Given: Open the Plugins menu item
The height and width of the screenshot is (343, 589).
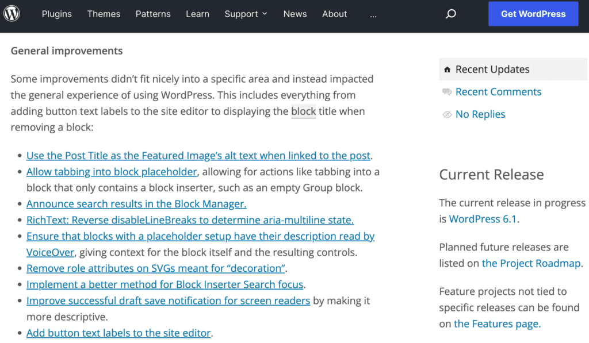Looking at the screenshot, I should (57, 14).
